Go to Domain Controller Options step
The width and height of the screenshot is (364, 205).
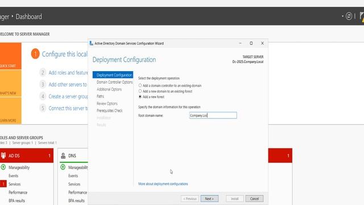[114, 82]
